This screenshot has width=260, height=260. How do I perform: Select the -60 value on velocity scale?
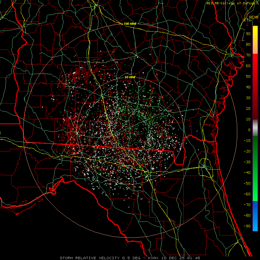(247, 194)
